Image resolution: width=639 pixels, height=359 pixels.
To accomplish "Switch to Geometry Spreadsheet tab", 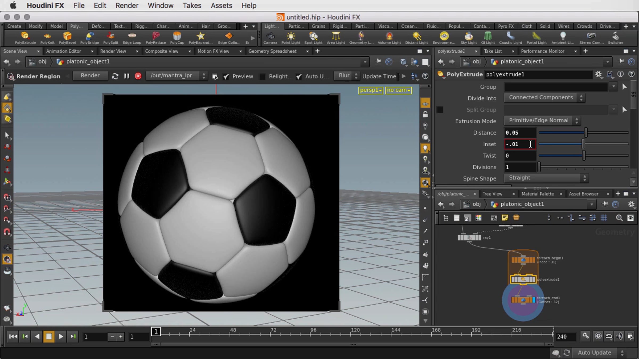I will 272,51.
